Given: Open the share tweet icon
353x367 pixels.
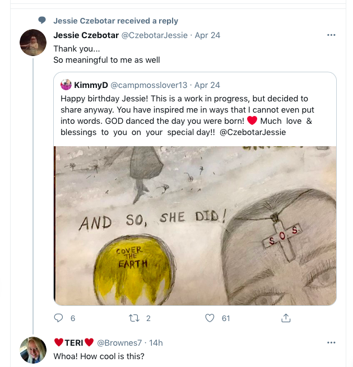Looking at the screenshot, I should click(286, 318).
